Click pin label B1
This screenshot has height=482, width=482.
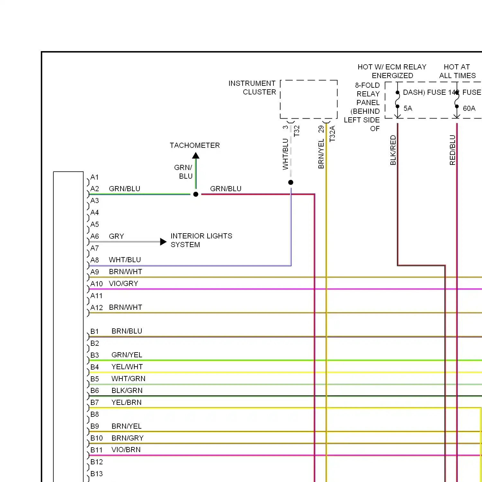click(x=94, y=332)
